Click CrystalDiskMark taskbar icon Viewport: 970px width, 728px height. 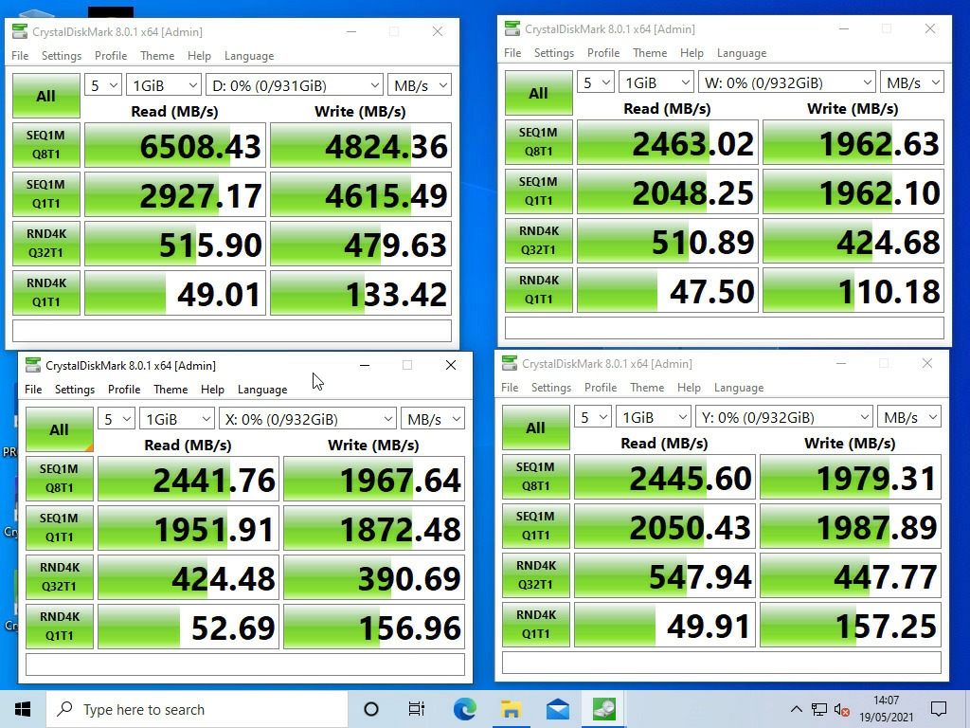click(x=603, y=709)
